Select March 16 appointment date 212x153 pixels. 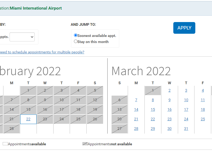(x=170, y=110)
